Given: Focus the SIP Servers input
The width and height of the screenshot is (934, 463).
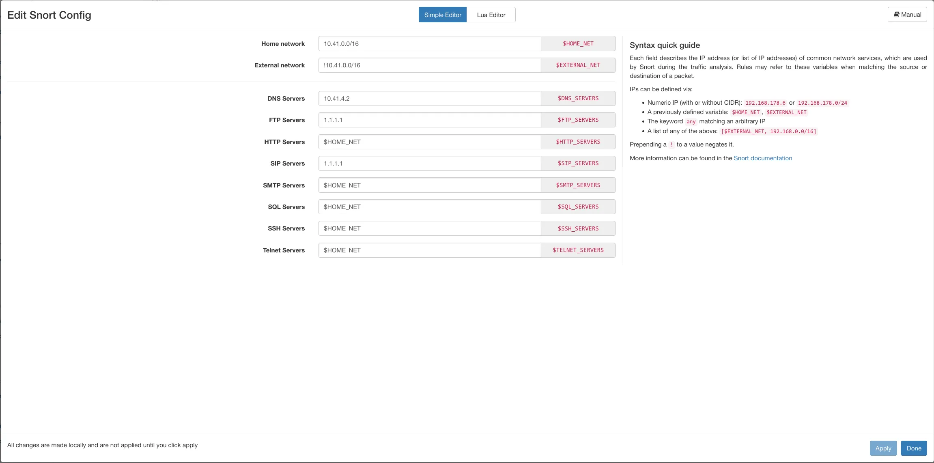Looking at the screenshot, I should tap(429, 164).
